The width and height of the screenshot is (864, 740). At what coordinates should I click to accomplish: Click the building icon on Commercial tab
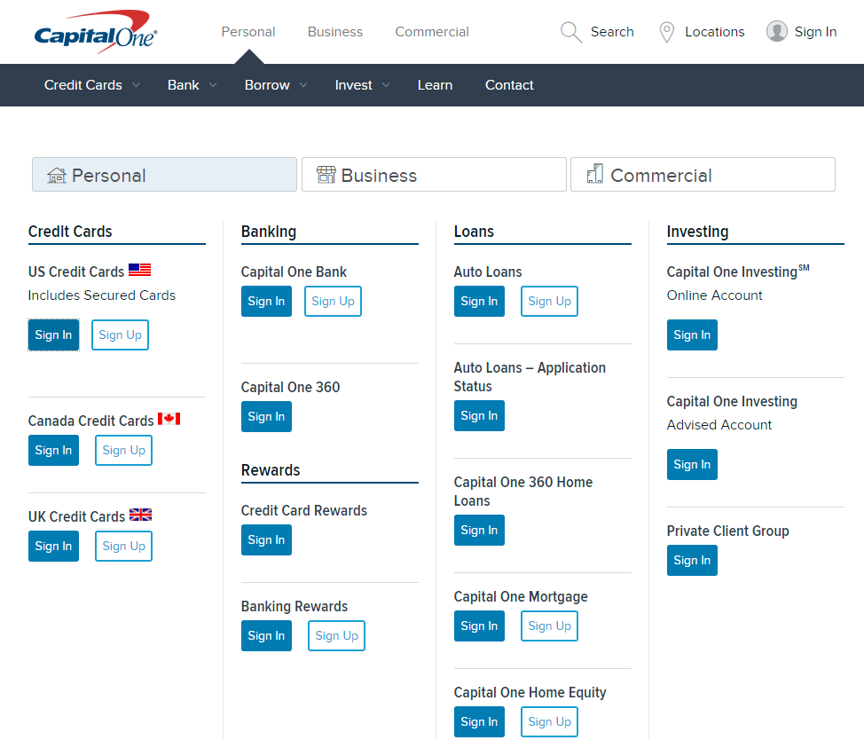595,174
